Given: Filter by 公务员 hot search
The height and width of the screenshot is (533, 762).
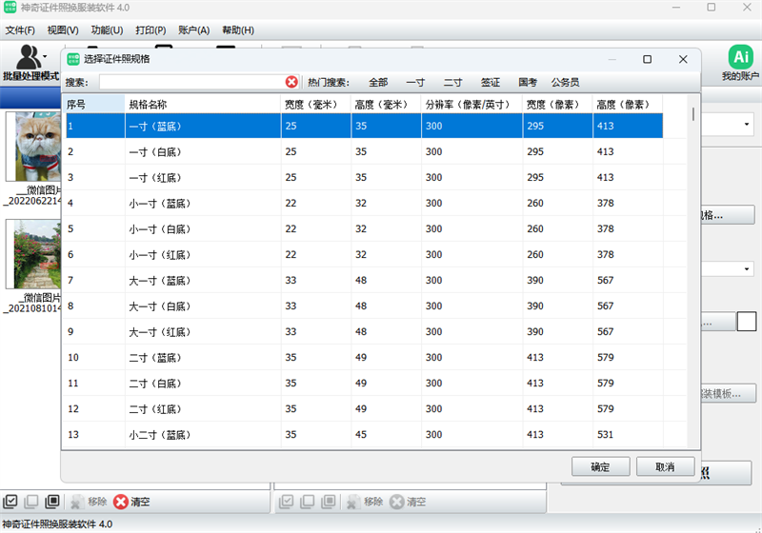Looking at the screenshot, I should coord(565,83).
